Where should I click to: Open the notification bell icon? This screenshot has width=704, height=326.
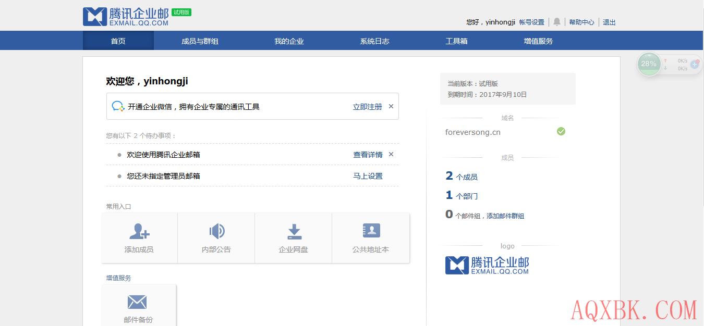557,22
